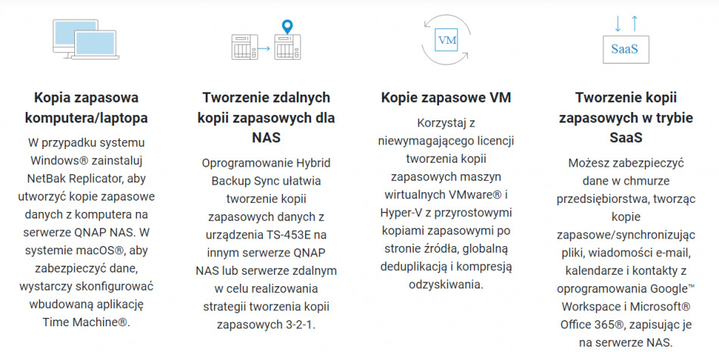Click the "Workspace i Microsoft®" text line
This screenshot has width=719, height=352.
[625, 306]
